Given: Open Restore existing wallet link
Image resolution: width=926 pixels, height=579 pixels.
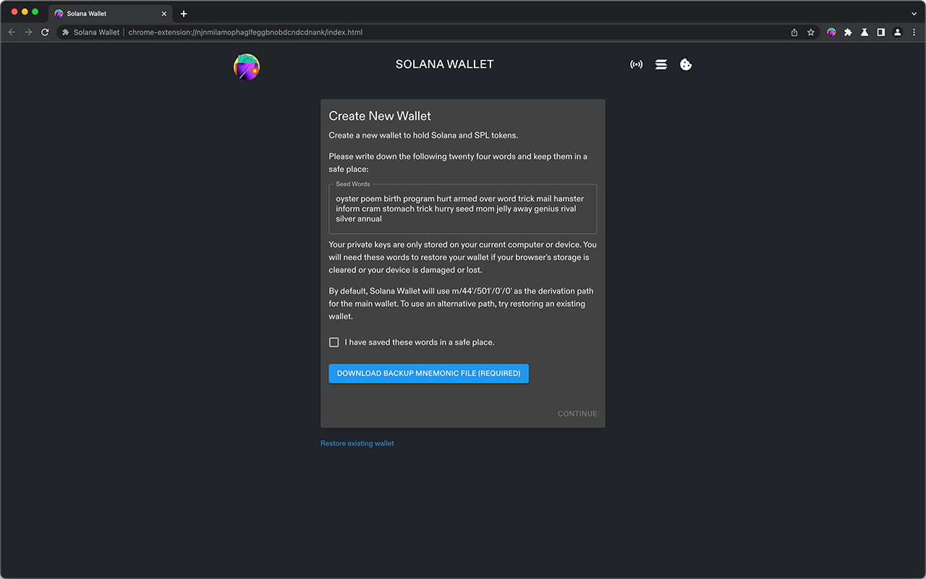Looking at the screenshot, I should (357, 443).
